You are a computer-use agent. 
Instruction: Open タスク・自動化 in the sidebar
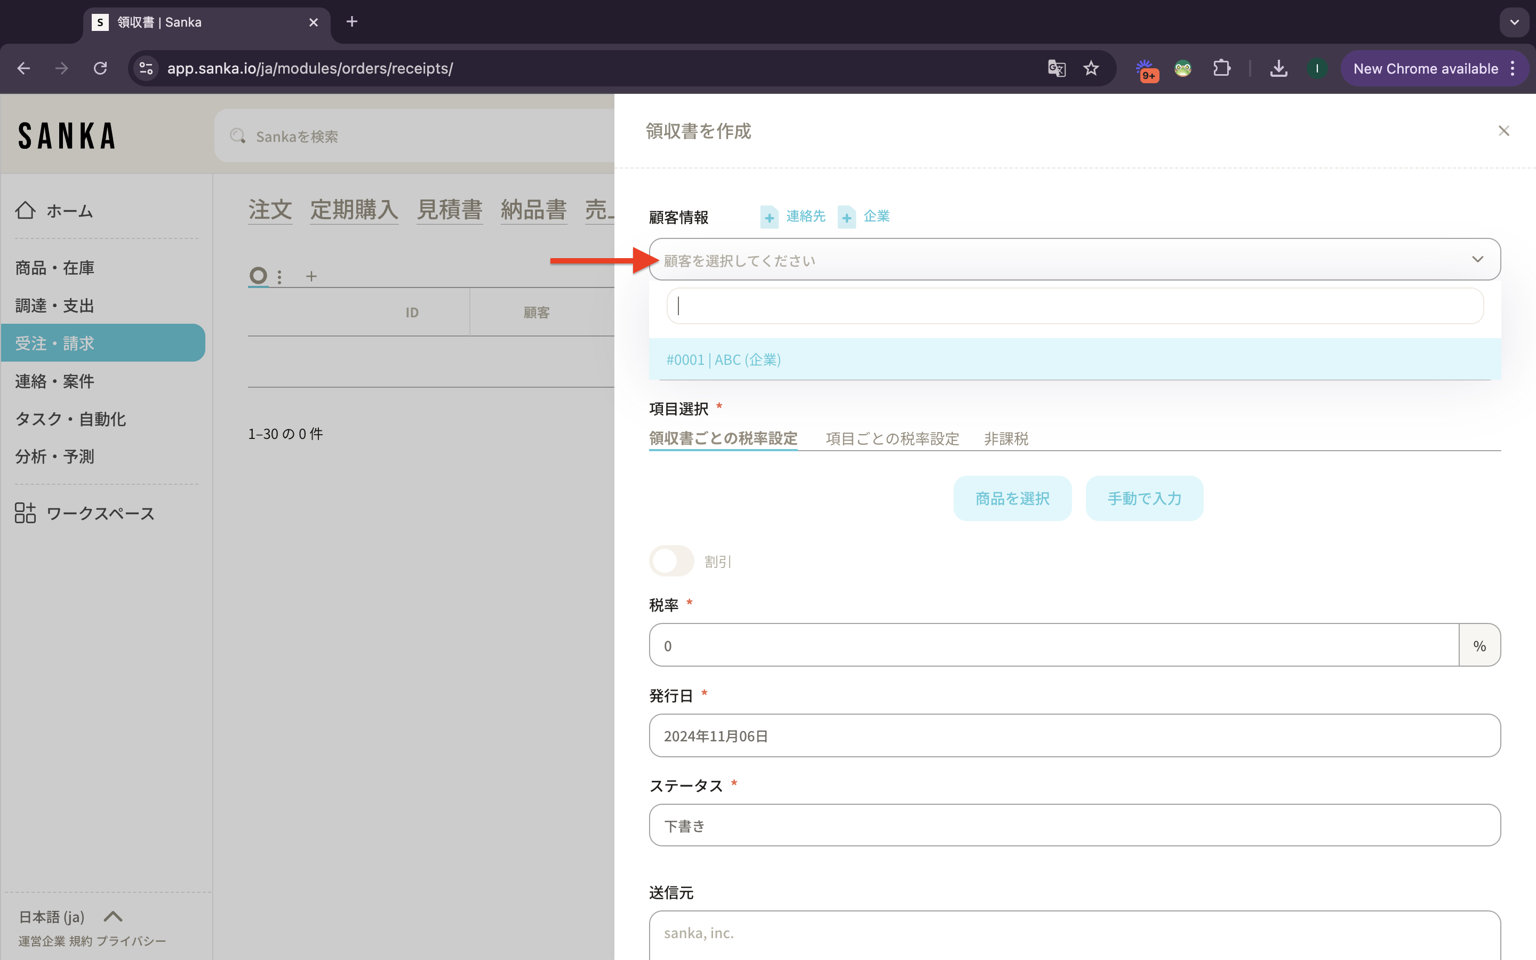pyautogui.click(x=70, y=419)
